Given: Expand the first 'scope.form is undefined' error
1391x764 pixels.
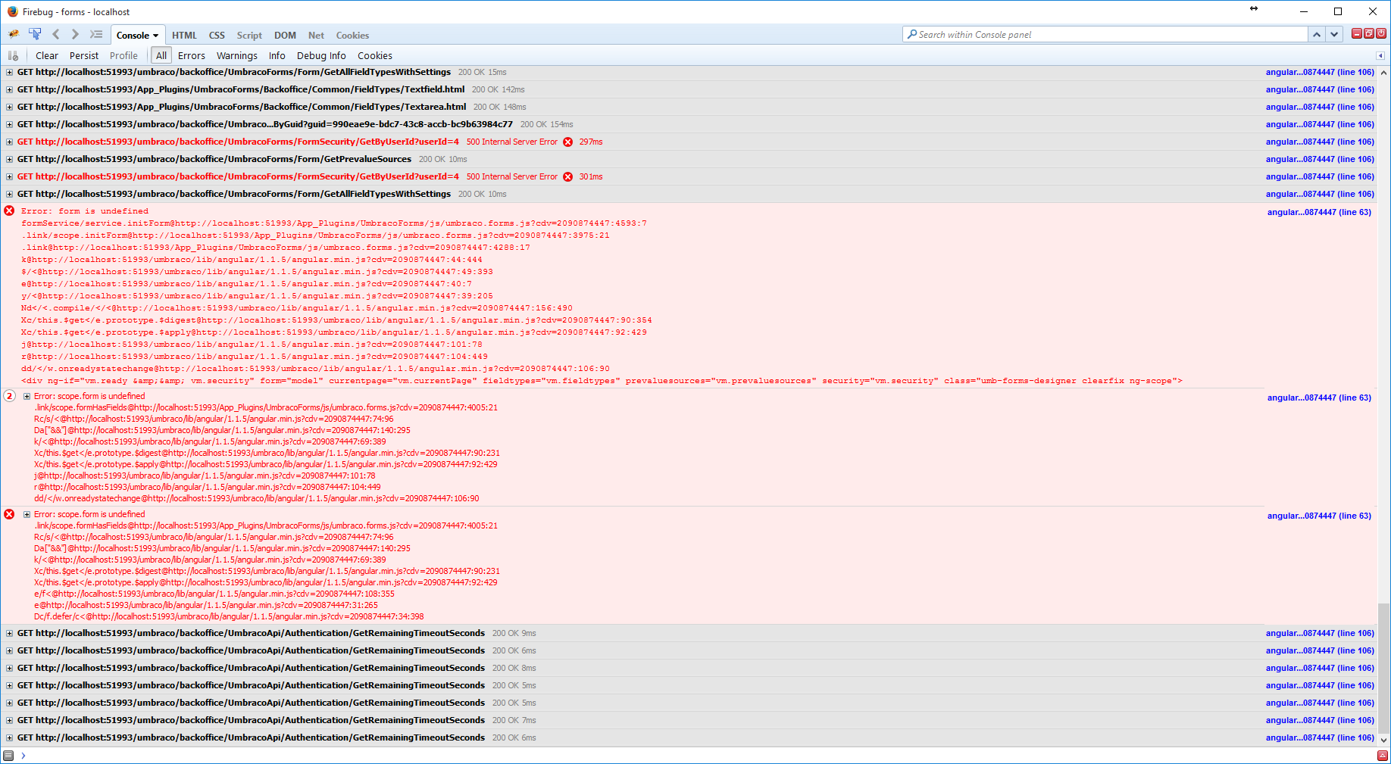Looking at the screenshot, I should (x=27, y=396).
